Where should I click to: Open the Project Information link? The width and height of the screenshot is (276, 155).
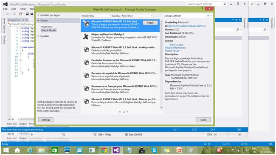click(x=175, y=48)
